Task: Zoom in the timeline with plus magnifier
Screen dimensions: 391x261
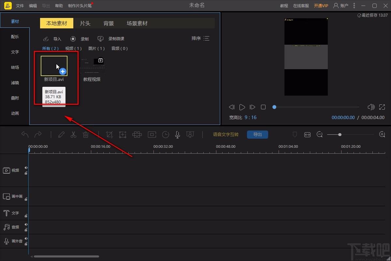Action: (x=382, y=134)
